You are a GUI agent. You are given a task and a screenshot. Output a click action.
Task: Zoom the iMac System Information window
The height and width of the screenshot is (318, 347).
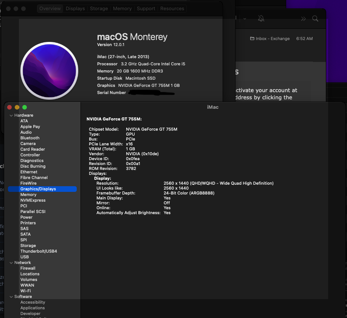(x=25, y=107)
